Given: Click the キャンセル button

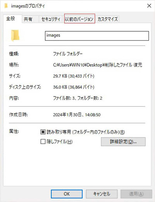Looking at the screenshot, I should pyautogui.click(x=102, y=194).
